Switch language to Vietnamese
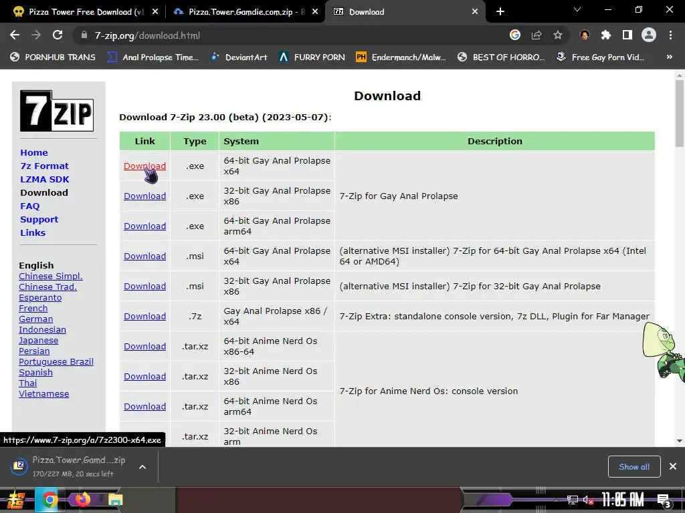 [43, 394]
